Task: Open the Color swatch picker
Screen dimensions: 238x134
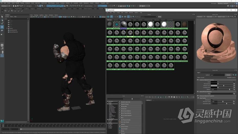Action: coord(214,82)
